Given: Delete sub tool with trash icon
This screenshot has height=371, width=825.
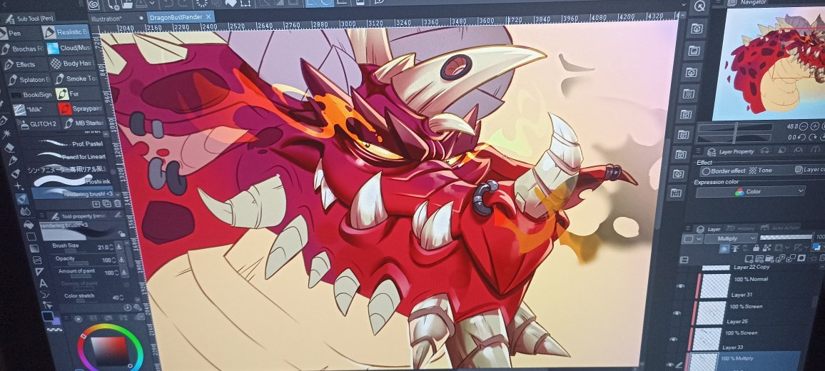Looking at the screenshot, I should (x=117, y=203).
